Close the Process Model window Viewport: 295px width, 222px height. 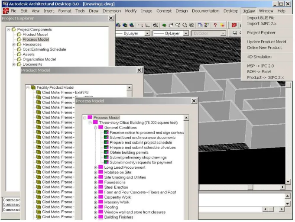click(x=194, y=101)
